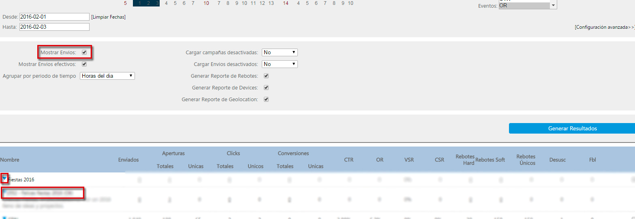Click the Nombre column header
The height and width of the screenshot is (219, 635).
point(10,160)
